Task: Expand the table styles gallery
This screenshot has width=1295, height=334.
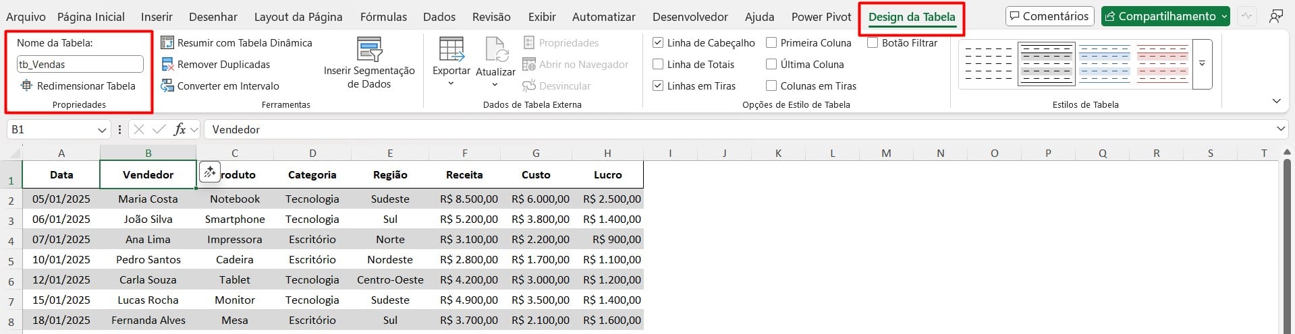Action: (1202, 64)
